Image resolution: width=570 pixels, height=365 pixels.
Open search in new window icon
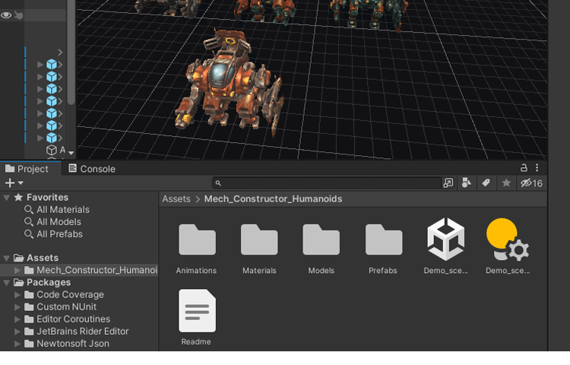click(x=448, y=183)
